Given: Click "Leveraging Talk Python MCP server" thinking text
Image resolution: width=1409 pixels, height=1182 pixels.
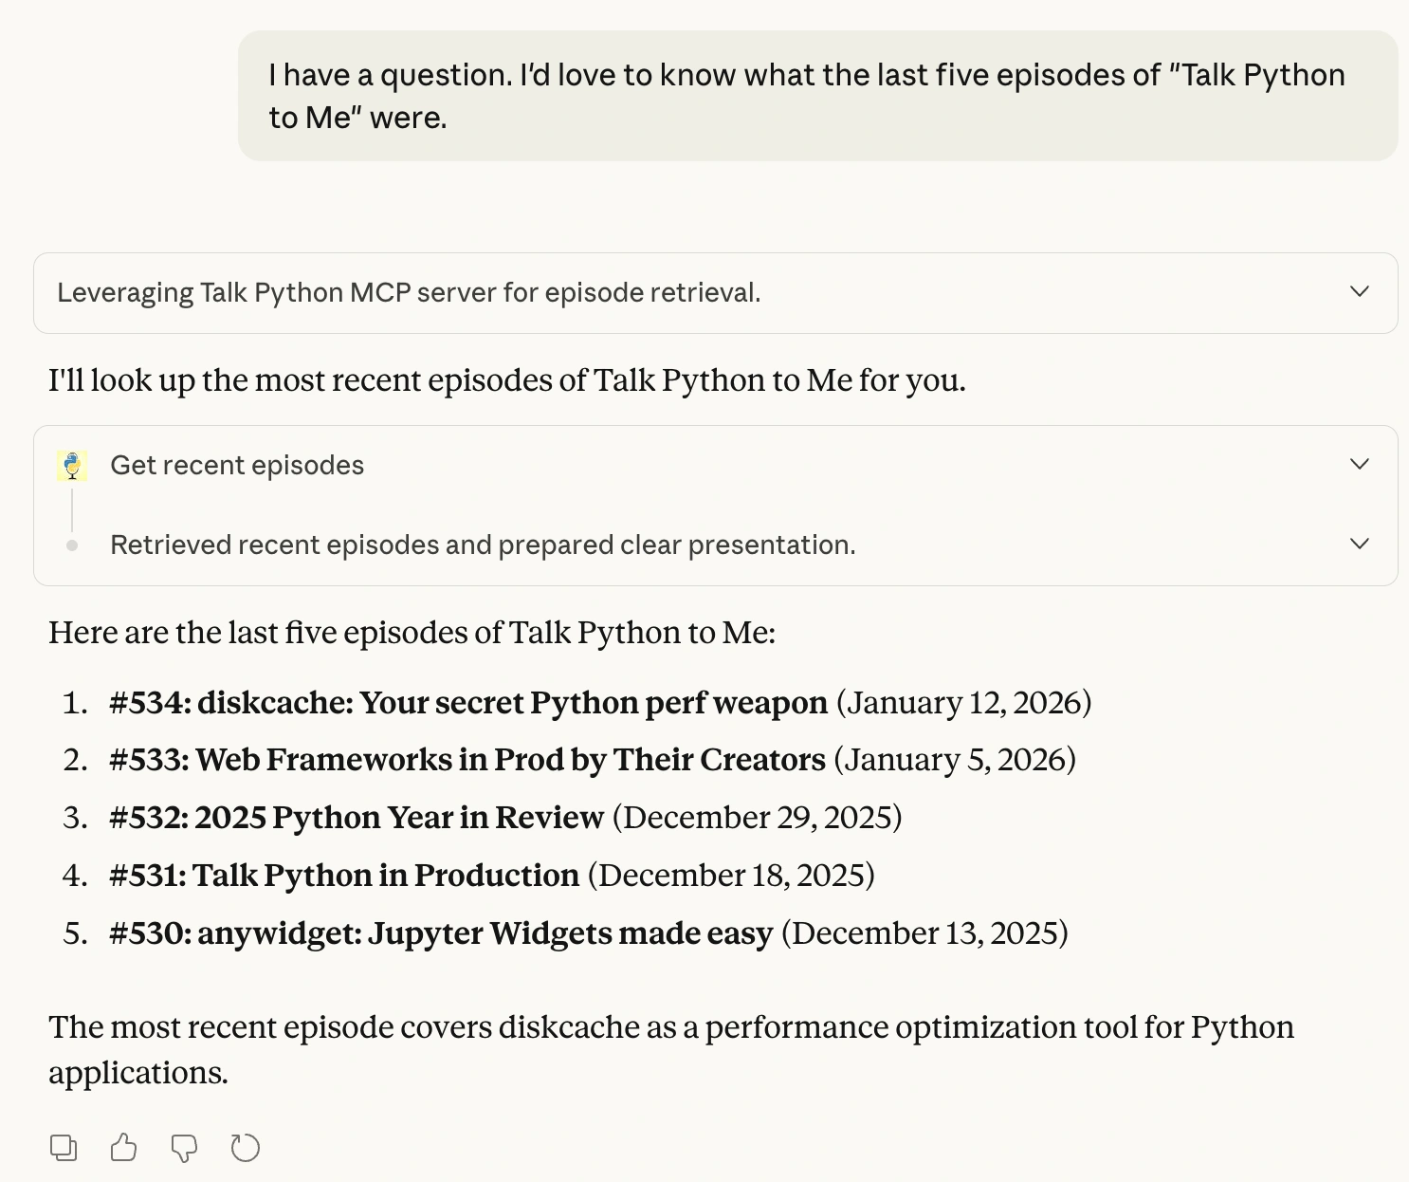Looking at the screenshot, I should click(x=409, y=292).
